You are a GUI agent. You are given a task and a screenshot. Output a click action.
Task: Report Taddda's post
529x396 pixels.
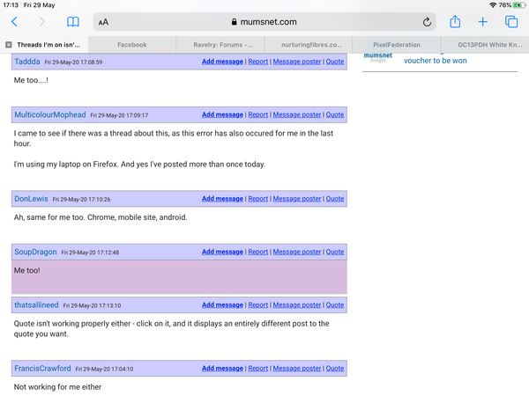click(258, 62)
